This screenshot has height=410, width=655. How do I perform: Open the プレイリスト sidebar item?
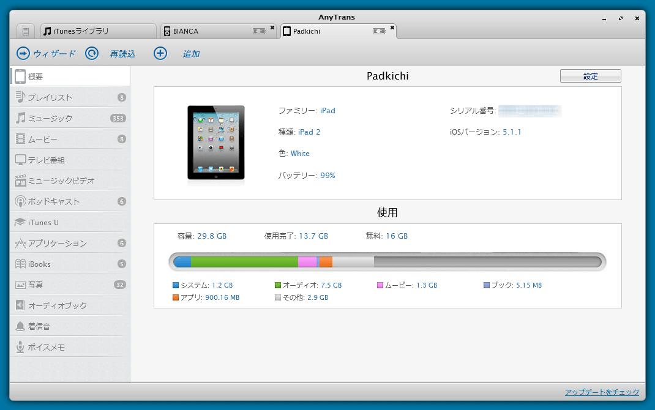pyautogui.click(x=70, y=97)
